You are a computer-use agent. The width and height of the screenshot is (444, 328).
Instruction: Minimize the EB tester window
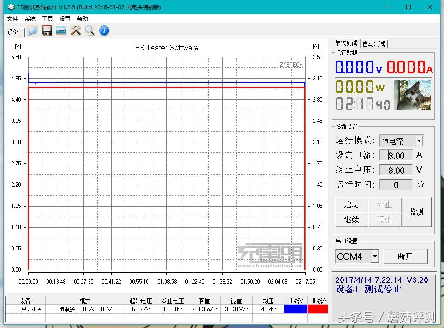[x=388, y=7]
